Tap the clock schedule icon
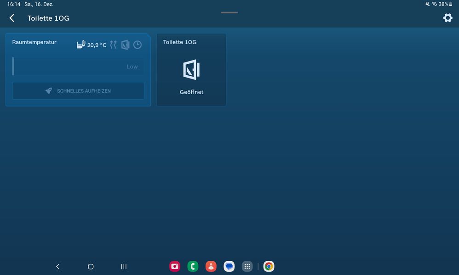Screen dimensions: 459x275 [138, 45]
